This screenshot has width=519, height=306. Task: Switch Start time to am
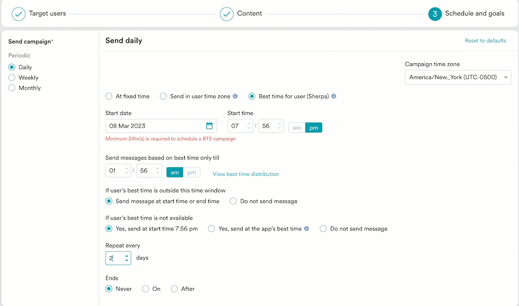[297, 128]
